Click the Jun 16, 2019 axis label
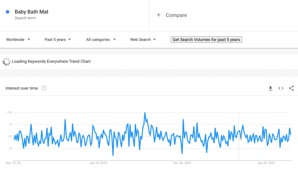 click(98, 163)
